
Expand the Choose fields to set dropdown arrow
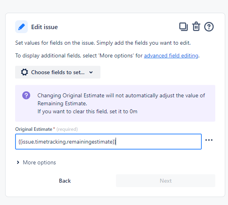point(91,72)
